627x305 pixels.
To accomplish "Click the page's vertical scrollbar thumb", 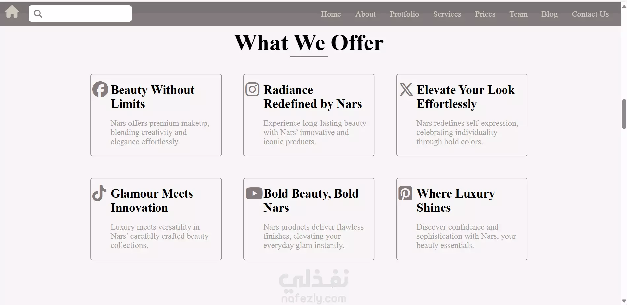I will (x=624, y=114).
